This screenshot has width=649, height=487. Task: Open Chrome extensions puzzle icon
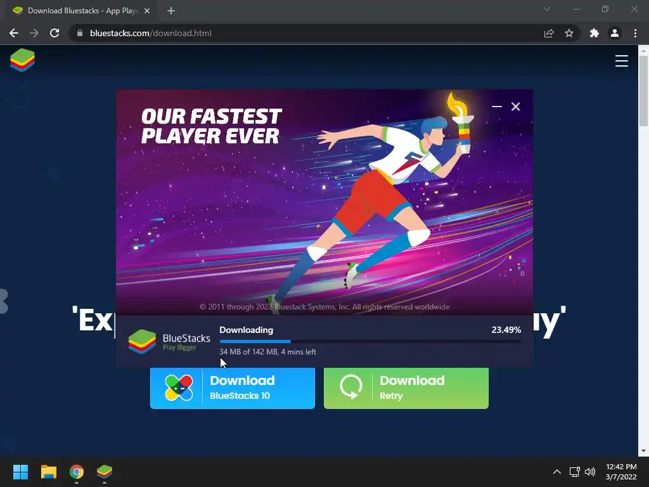594,33
